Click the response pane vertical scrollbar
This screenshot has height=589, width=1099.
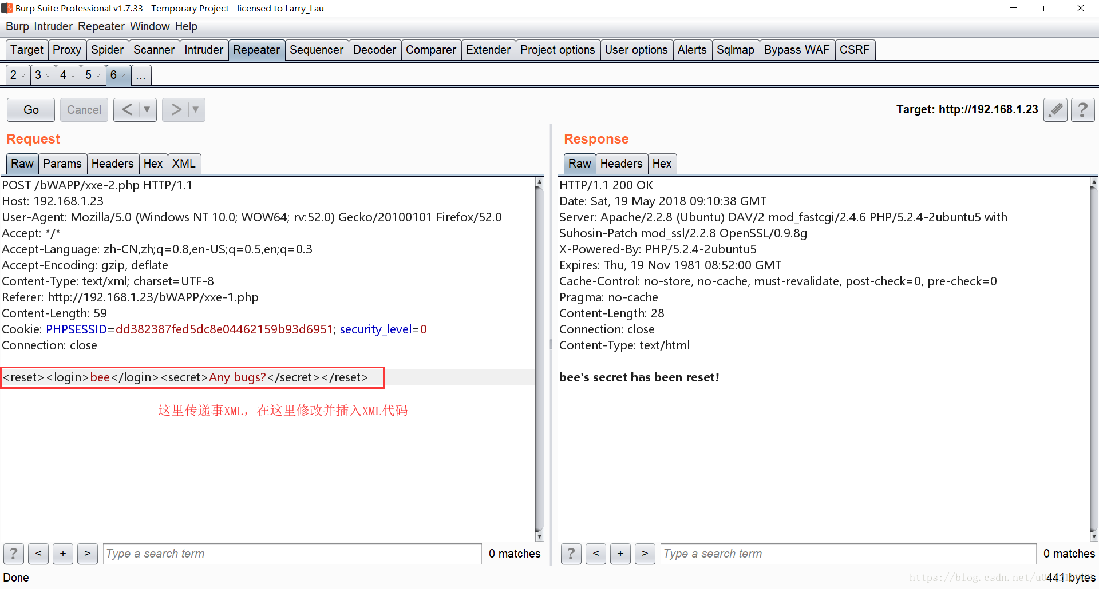click(x=1094, y=359)
